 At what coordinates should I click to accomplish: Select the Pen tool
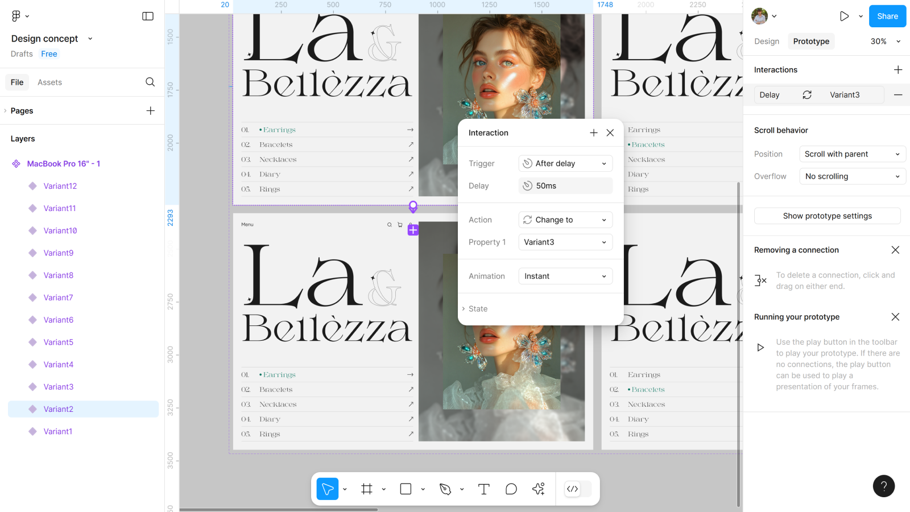[445, 489]
